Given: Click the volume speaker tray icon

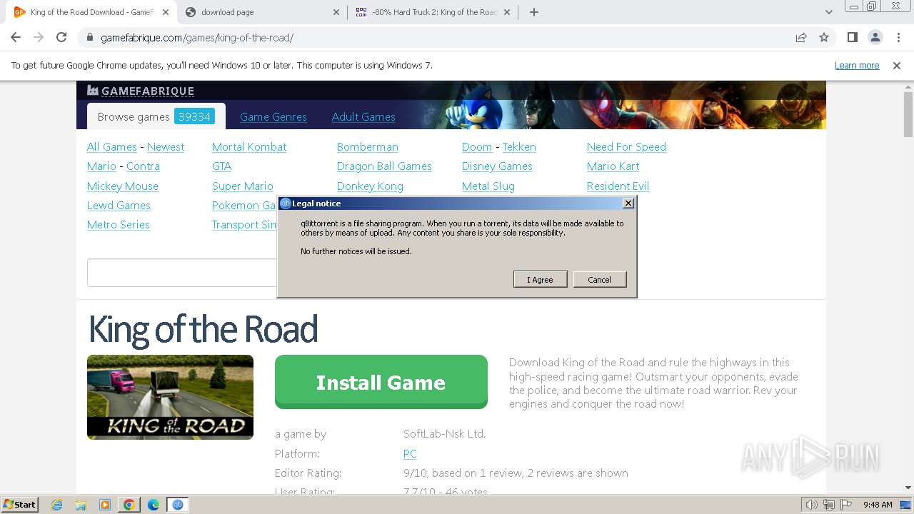Looking at the screenshot, I should pyautogui.click(x=812, y=505).
